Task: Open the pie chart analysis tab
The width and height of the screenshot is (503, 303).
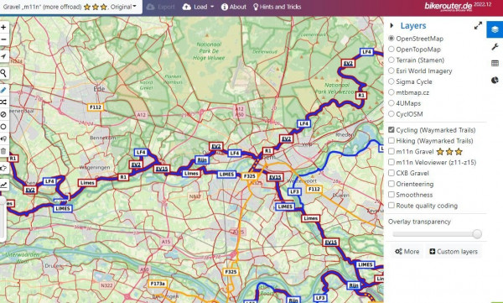Action: point(495,80)
